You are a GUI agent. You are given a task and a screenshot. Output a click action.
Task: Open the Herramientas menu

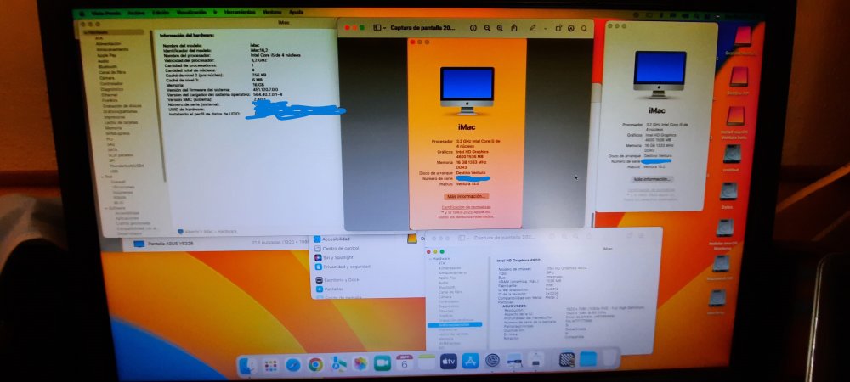(x=240, y=12)
